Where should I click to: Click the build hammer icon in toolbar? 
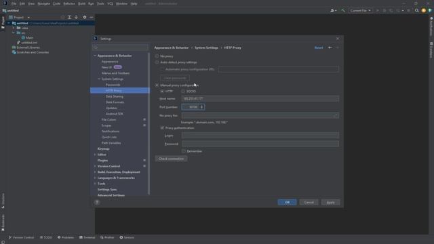tap(343, 11)
